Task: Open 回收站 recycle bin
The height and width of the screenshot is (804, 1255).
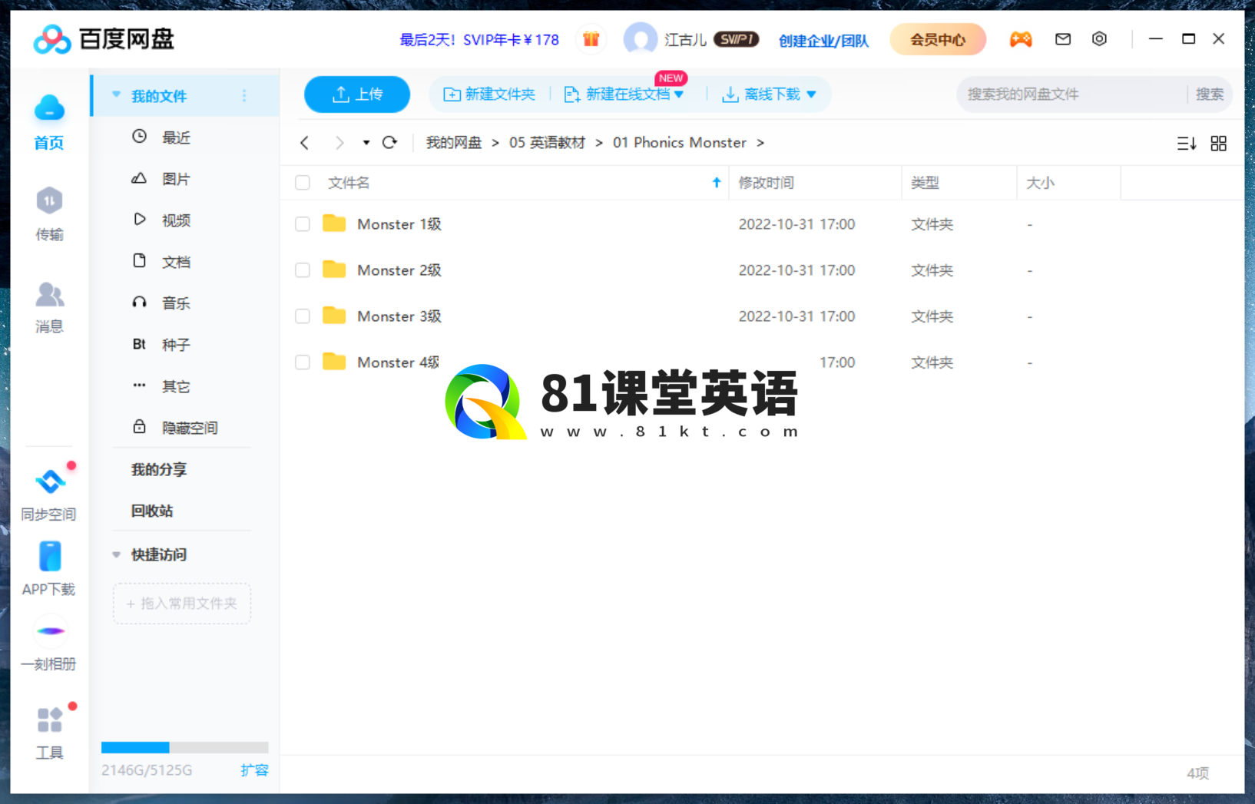Action: [x=152, y=511]
